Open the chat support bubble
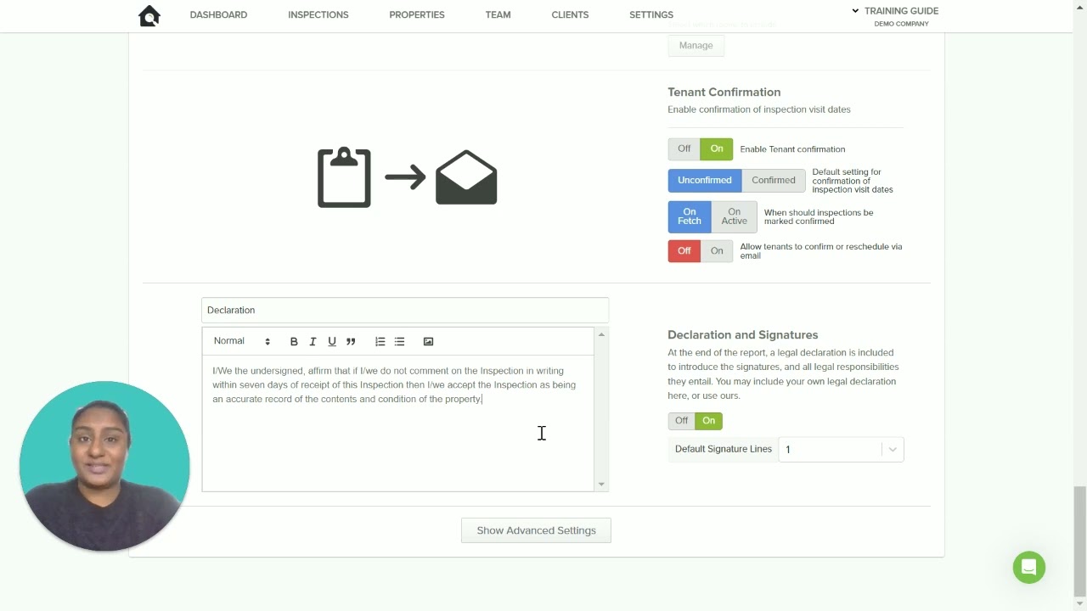The height and width of the screenshot is (611, 1087). 1029,567
